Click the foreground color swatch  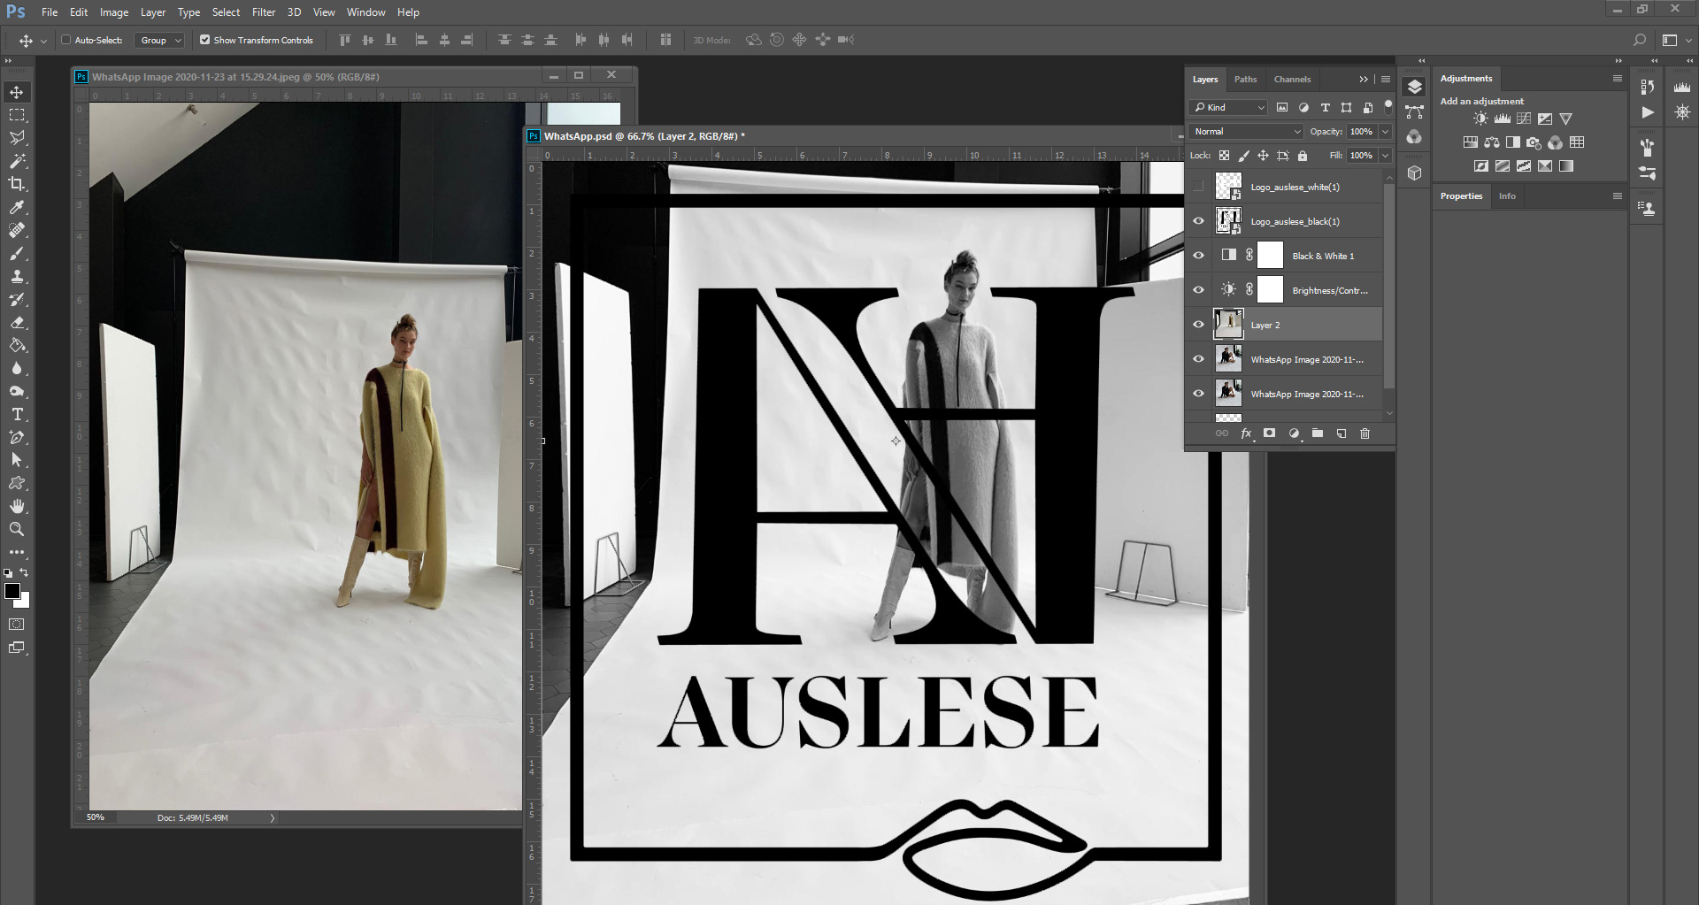pos(12,591)
